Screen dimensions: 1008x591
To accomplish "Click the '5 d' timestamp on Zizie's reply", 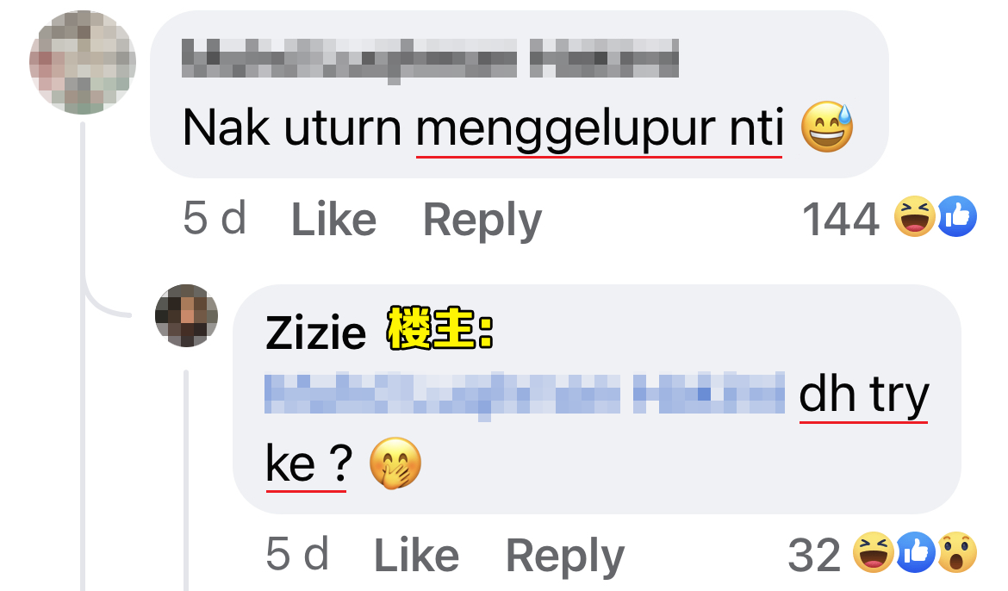I will (x=297, y=554).
